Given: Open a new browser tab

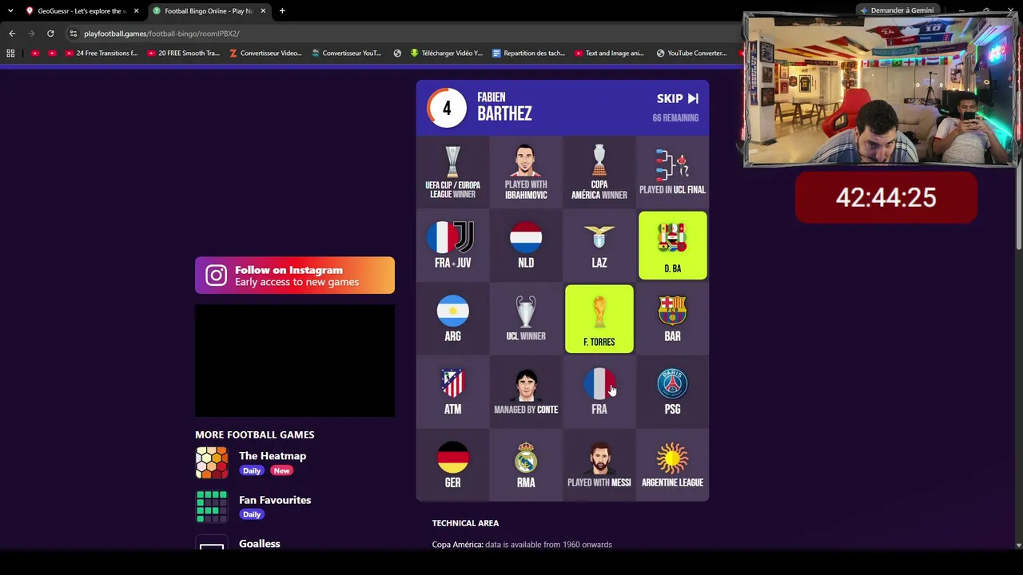Looking at the screenshot, I should point(282,11).
